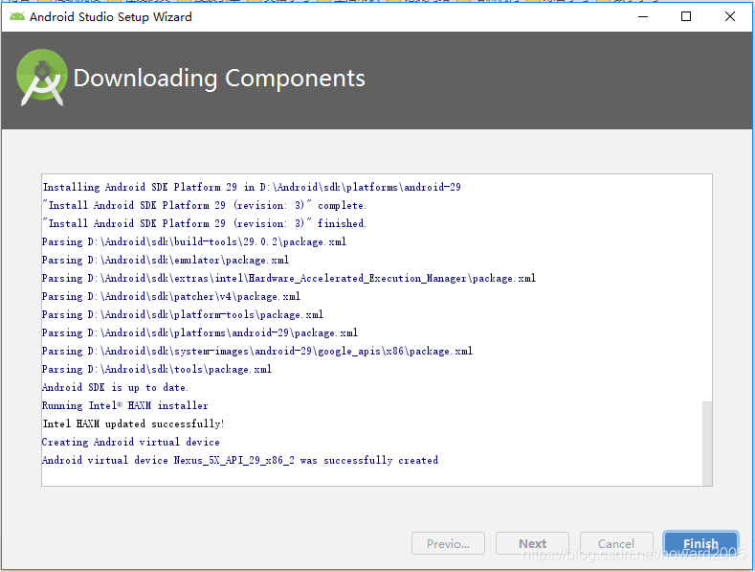Click the Next button
Screen dimensions: 755x572
click(533, 543)
